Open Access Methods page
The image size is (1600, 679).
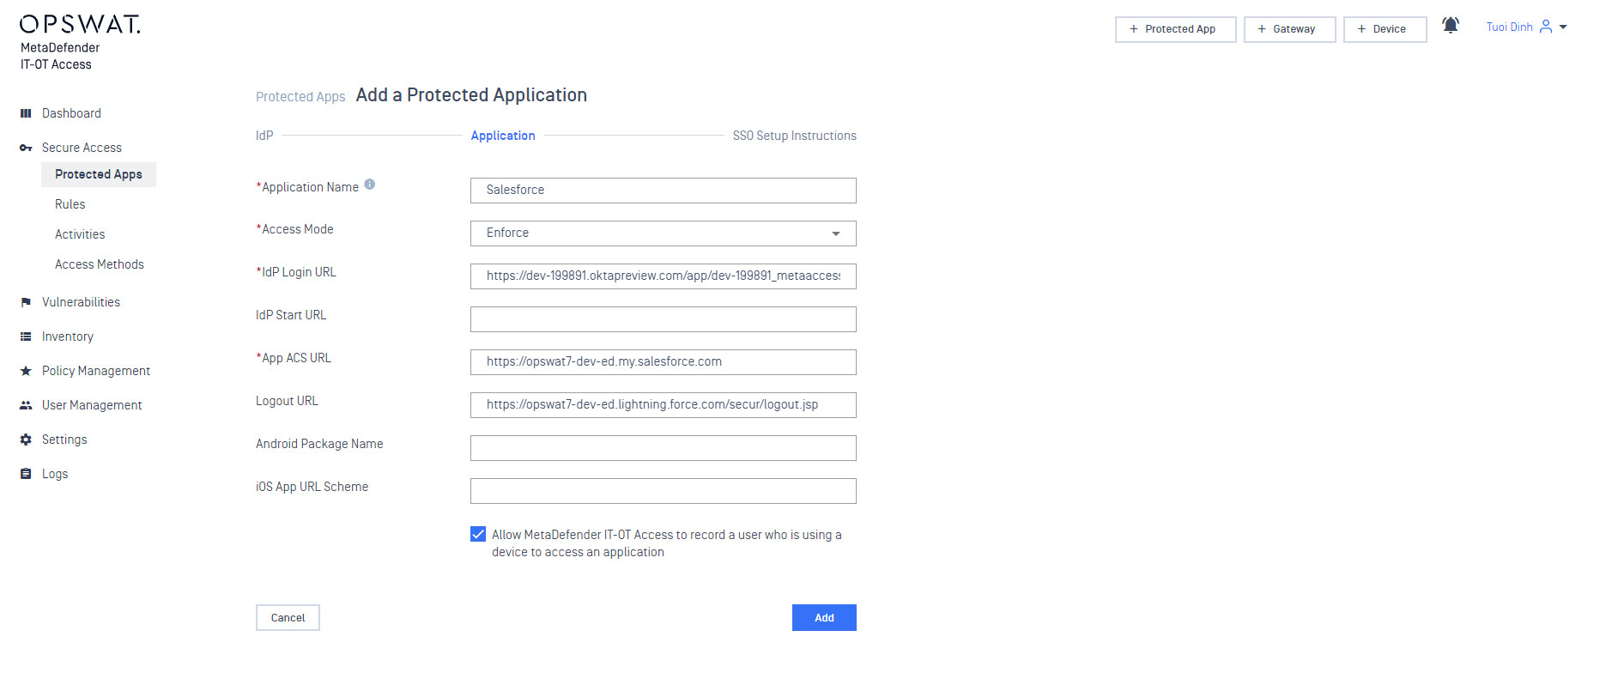tap(100, 264)
